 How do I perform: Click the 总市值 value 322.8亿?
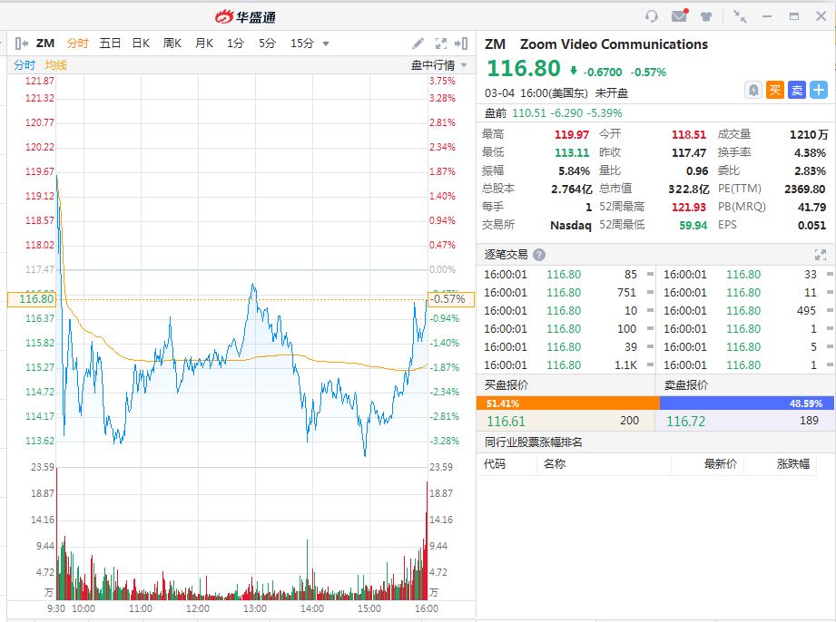(689, 190)
